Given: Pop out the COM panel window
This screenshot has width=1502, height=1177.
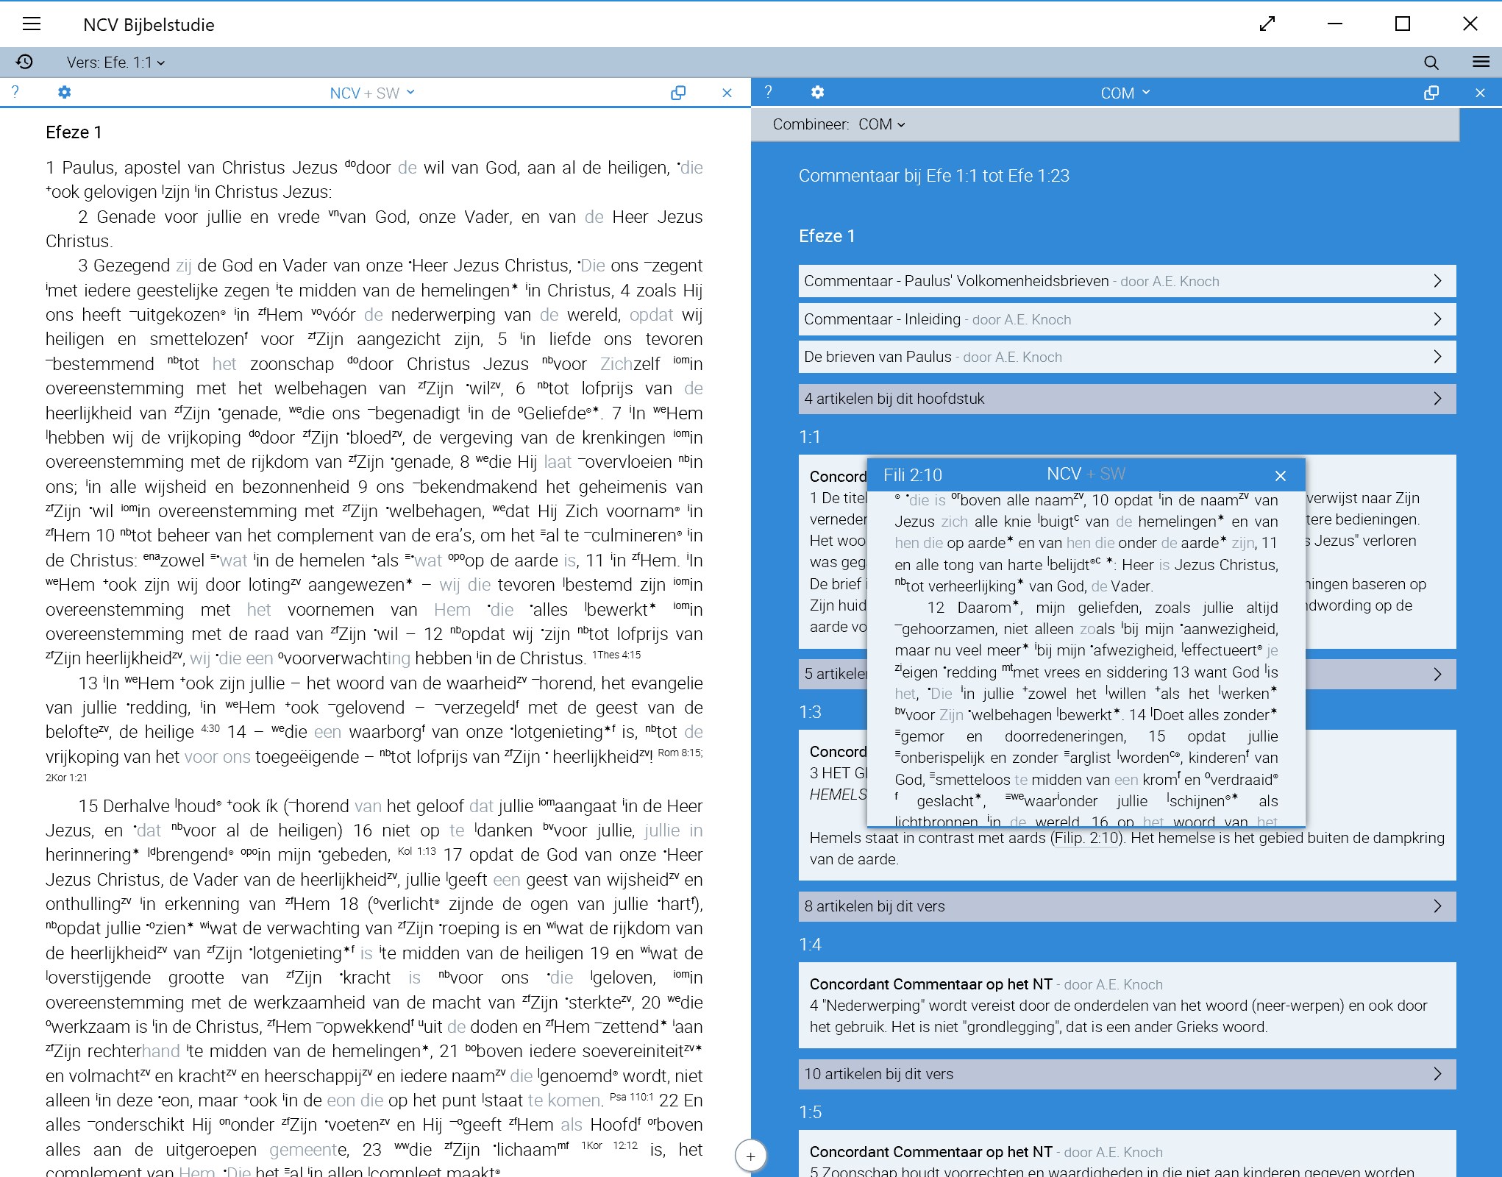Looking at the screenshot, I should [x=1431, y=93].
